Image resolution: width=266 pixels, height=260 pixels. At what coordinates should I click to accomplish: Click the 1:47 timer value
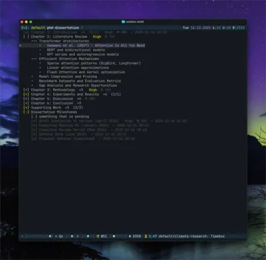point(153,236)
